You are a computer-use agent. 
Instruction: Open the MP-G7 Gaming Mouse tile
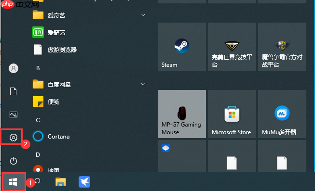point(182,114)
